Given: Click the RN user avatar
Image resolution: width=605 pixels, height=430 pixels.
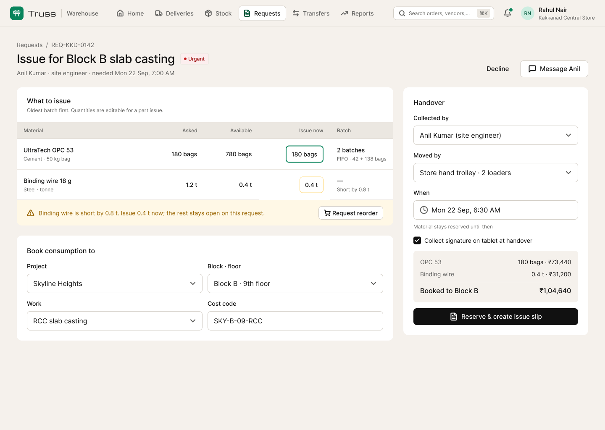Looking at the screenshot, I should click(528, 13).
